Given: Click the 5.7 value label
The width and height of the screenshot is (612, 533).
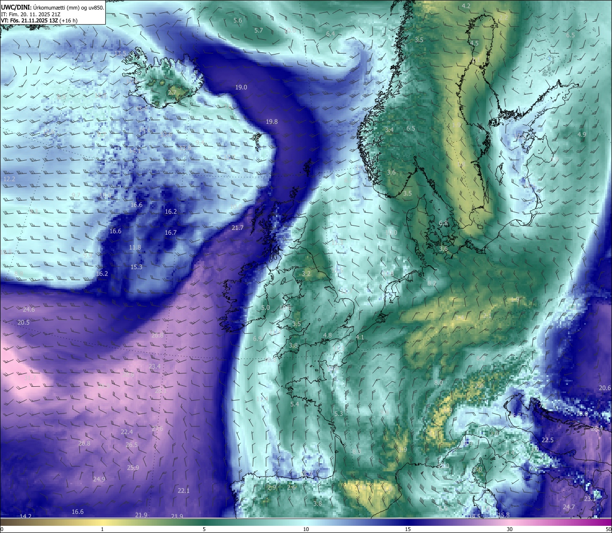Looking at the screenshot, I should coord(259,31).
